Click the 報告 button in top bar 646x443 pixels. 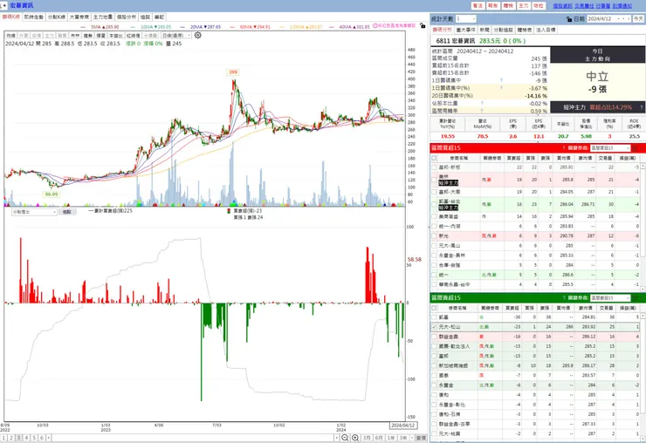(x=492, y=6)
